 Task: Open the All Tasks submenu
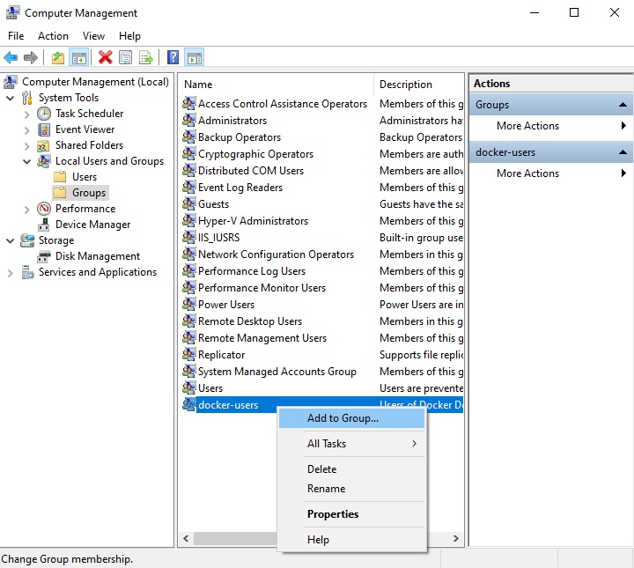tap(327, 444)
